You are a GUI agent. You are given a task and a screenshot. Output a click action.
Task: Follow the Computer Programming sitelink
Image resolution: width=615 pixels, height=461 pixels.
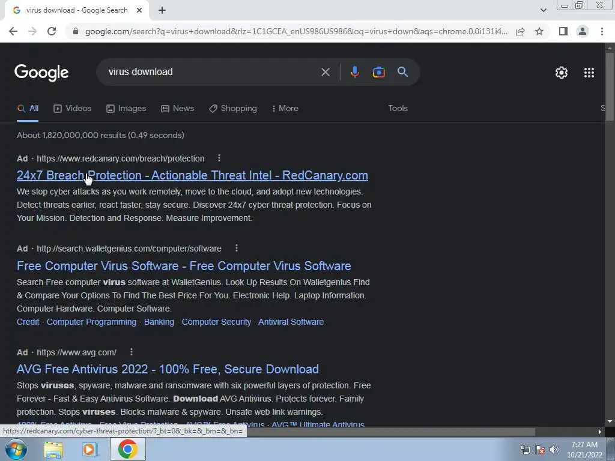(x=91, y=322)
